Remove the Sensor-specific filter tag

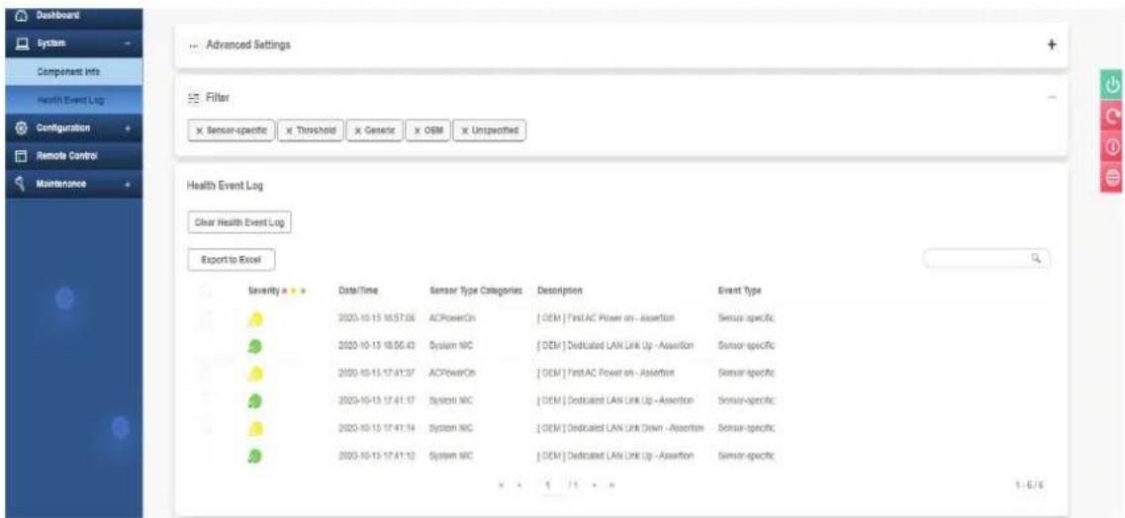[200, 131]
